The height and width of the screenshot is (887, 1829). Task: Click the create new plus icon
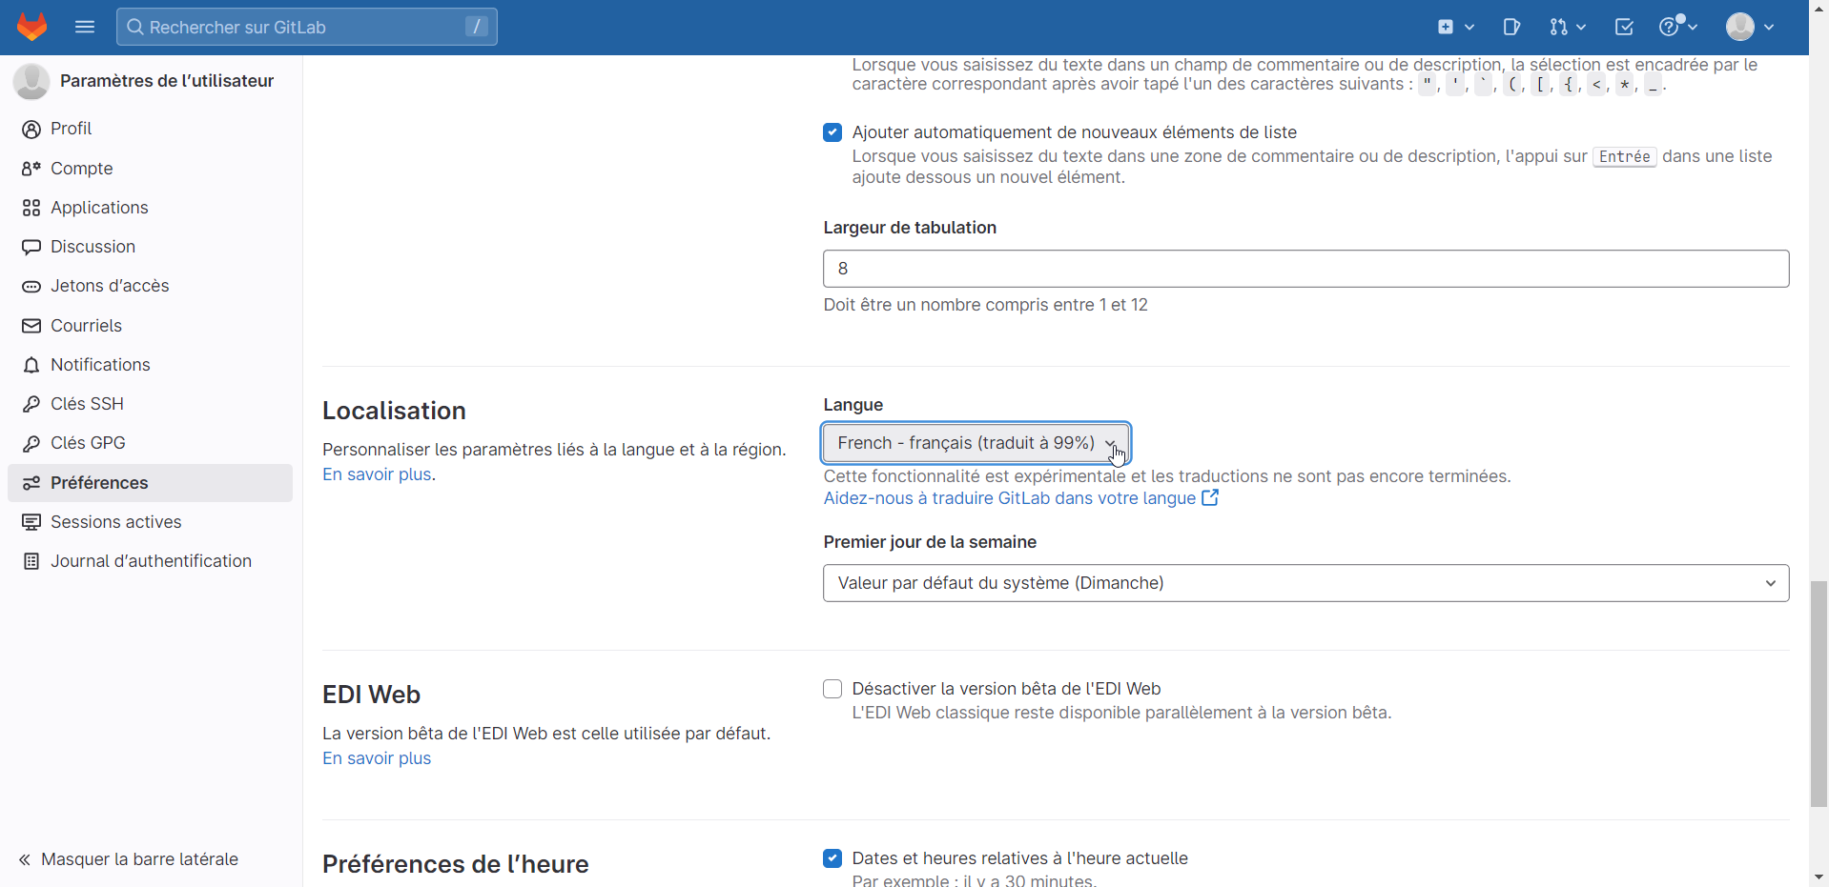[1455, 27]
